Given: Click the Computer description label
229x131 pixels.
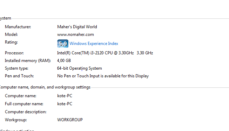Looking at the screenshot, I should [25, 112].
